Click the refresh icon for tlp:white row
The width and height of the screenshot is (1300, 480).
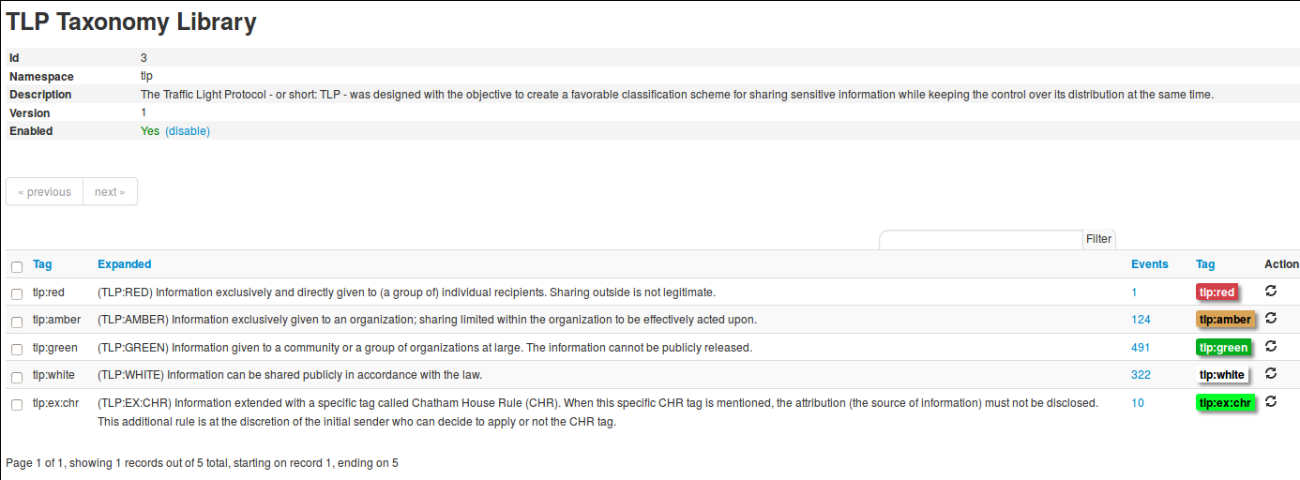click(1271, 373)
